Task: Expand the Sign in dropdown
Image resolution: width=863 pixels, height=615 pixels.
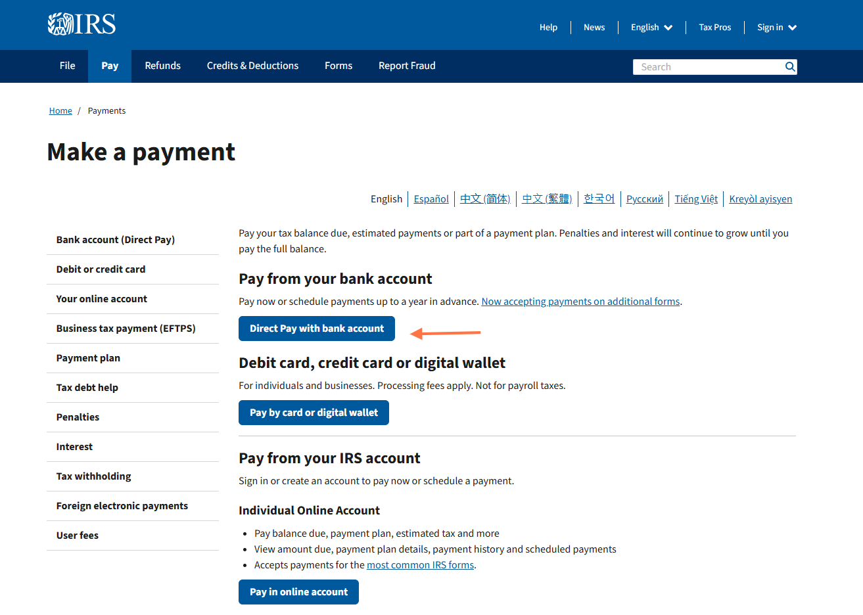Action: coord(777,28)
